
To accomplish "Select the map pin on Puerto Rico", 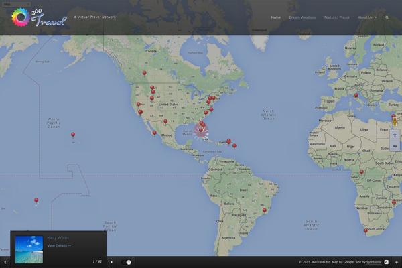I will pos(228,141).
